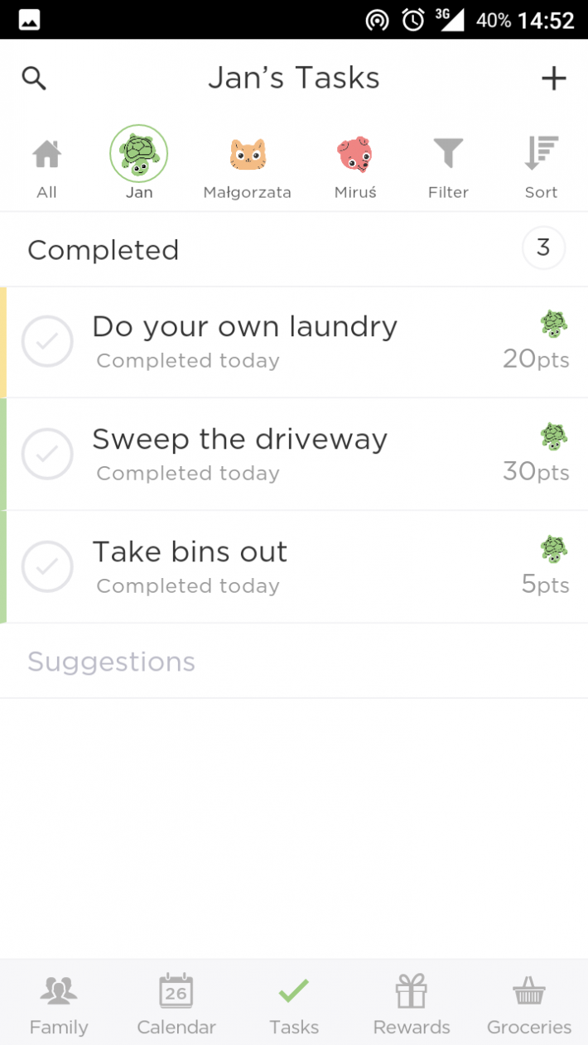Open the Filter funnel option
The width and height of the screenshot is (588, 1045).
click(x=448, y=168)
